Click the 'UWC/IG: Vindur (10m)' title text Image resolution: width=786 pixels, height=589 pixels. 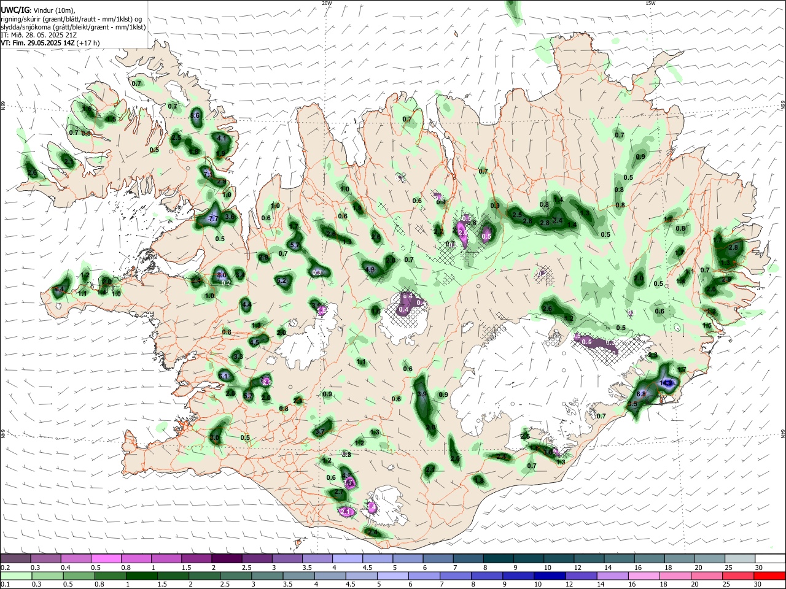click(38, 10)
